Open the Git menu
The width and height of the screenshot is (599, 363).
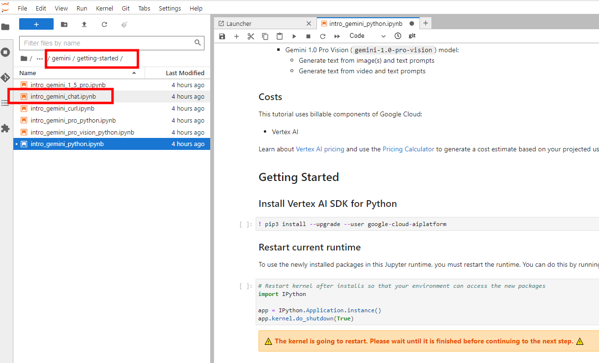(x=125, y=8)
